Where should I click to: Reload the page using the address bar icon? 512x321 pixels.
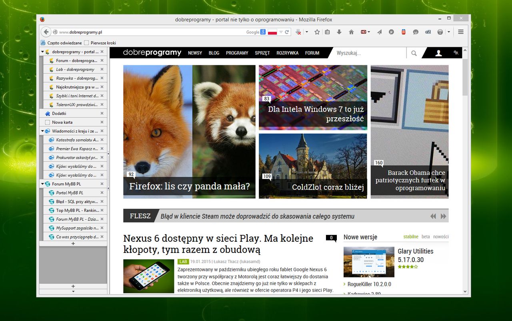[287, 32]
